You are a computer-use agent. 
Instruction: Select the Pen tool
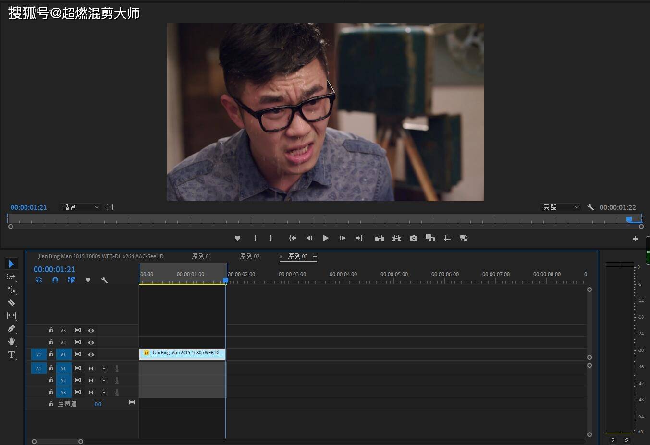tap(12, 328)
